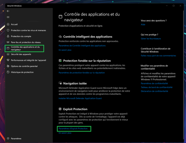Open Sécurité des appareils page
The image size is (186, 143).
pos(21,54)
